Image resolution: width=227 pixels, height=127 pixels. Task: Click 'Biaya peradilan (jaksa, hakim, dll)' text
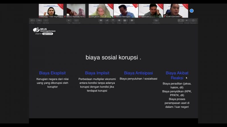point(177,86)
